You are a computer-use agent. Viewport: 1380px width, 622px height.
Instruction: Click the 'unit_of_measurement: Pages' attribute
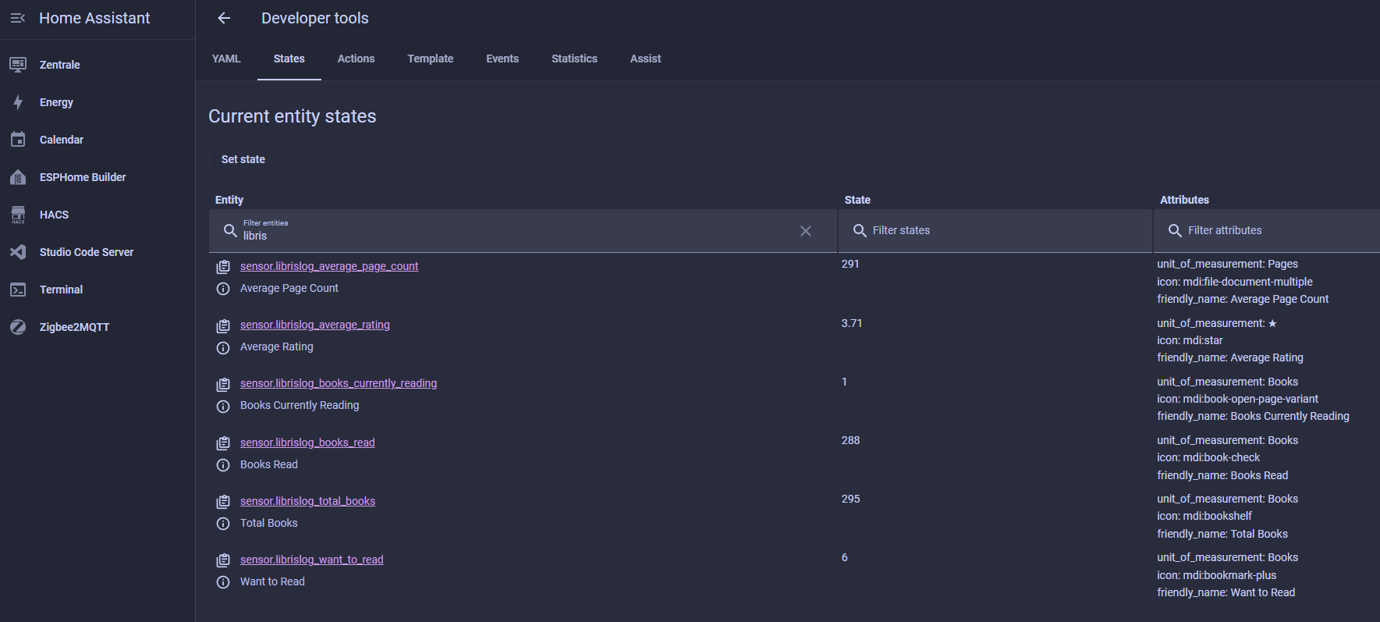[x=1228, y=264]
